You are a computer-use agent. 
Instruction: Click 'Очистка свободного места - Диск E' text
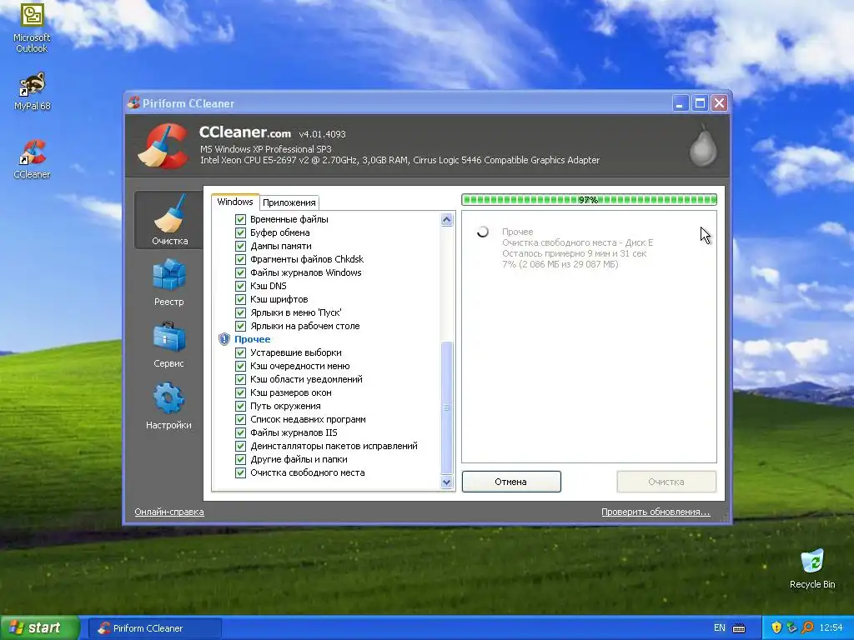577,242
